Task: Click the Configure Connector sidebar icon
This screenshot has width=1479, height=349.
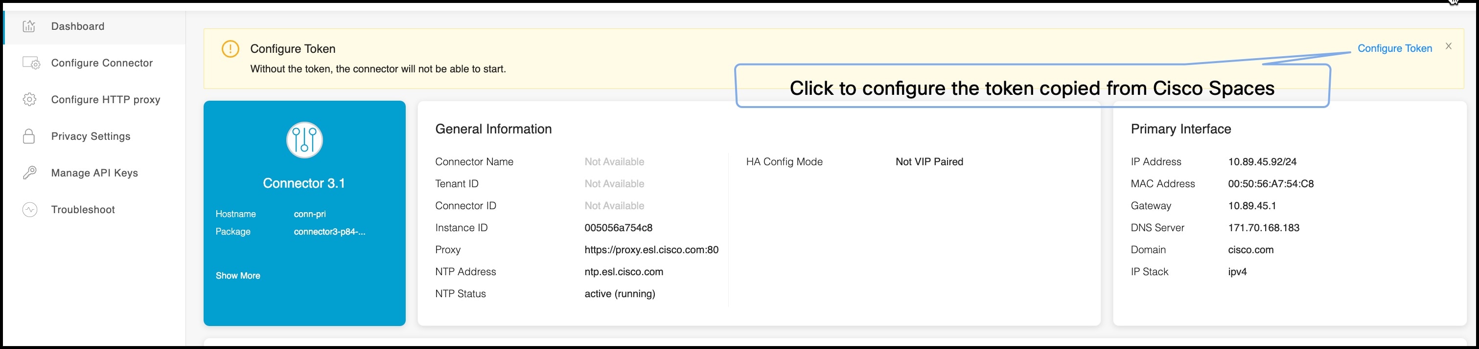Action: tap(31, 63)
